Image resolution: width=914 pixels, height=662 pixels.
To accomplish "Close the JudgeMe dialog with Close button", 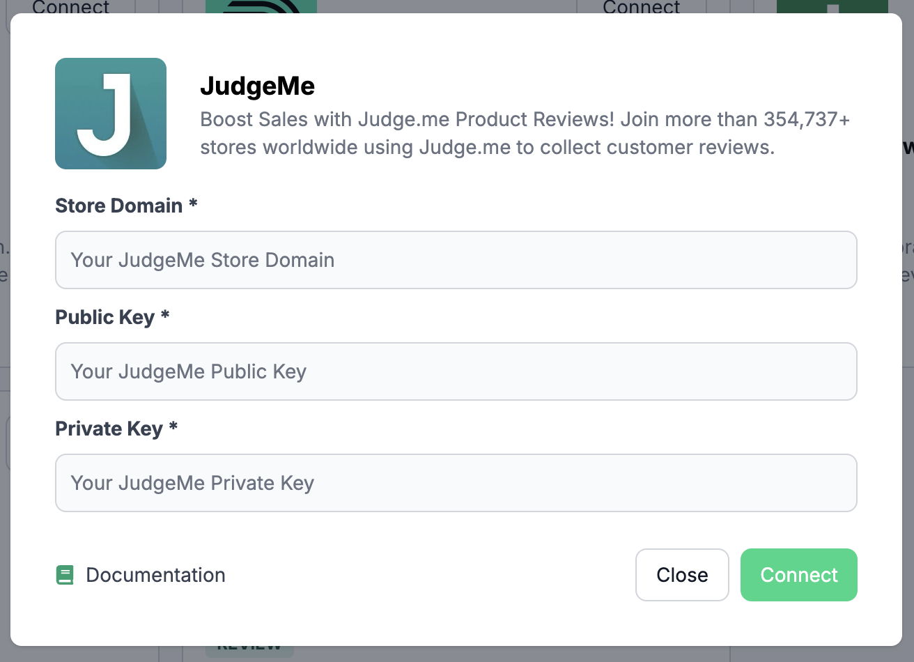I will [x=682, y=575].
